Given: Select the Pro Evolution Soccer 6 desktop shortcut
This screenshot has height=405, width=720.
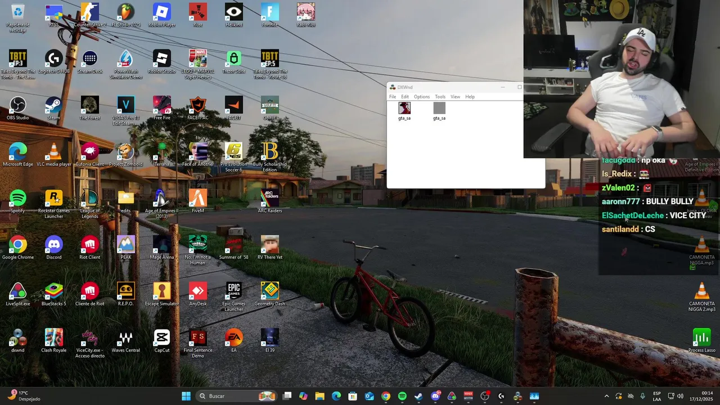Looking at the screenshot, I should click(234, 157).
